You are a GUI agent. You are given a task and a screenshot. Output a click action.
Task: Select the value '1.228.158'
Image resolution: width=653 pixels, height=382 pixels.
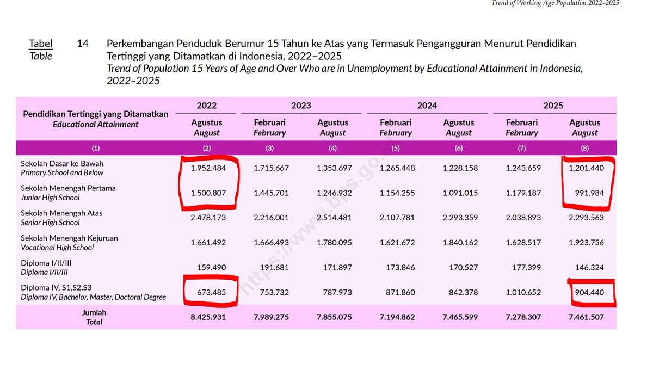460,168
